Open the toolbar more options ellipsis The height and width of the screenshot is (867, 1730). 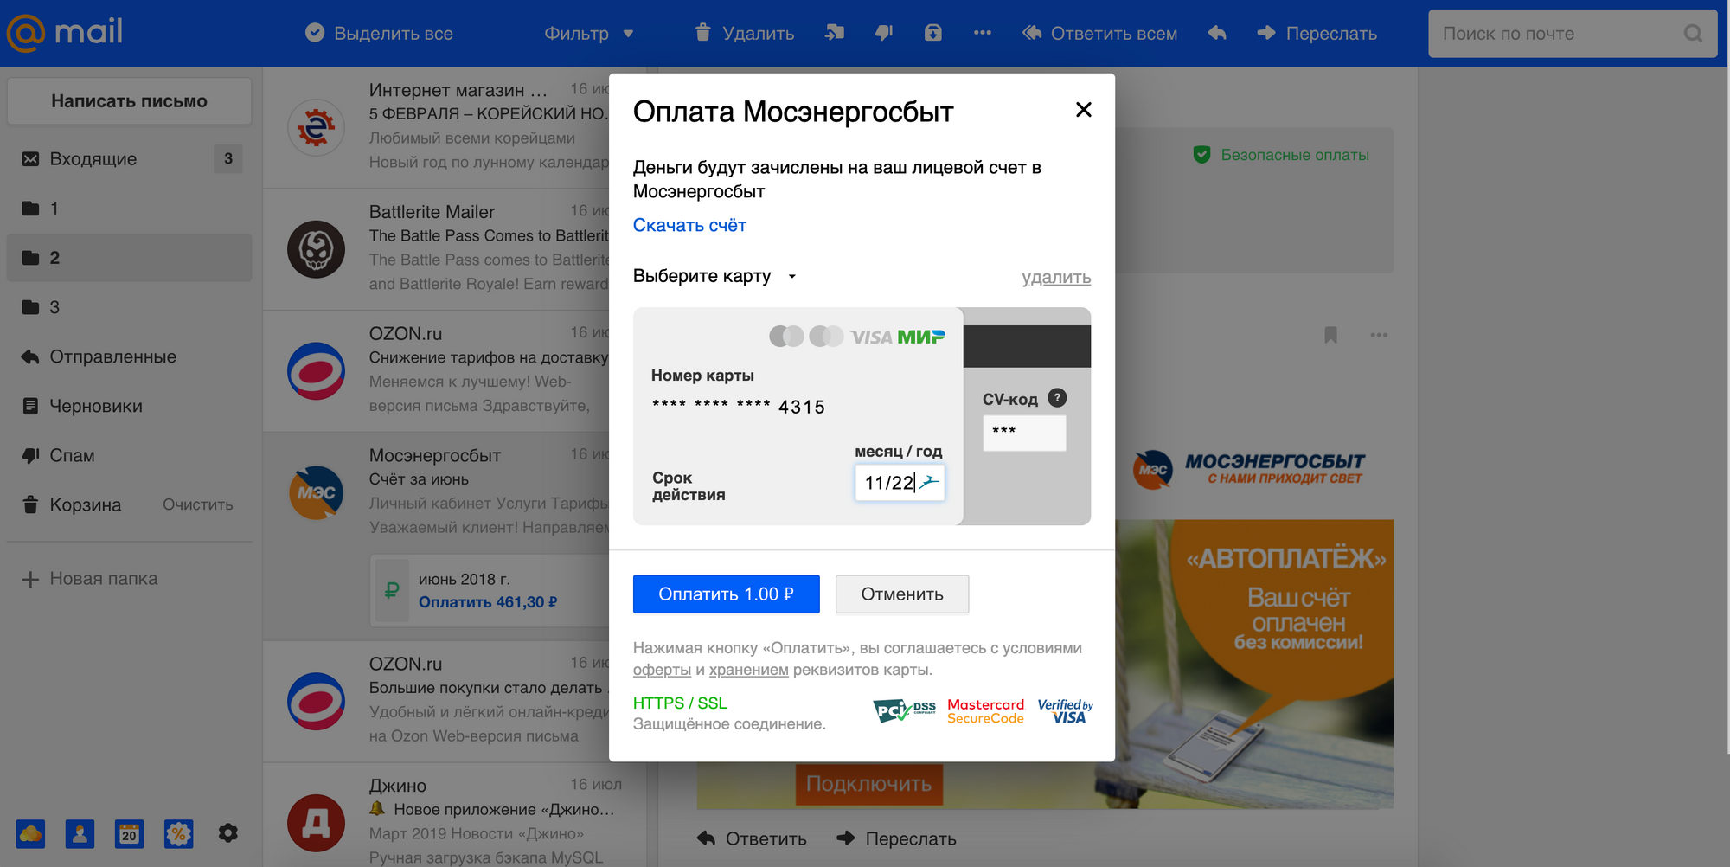coord(982,33)
